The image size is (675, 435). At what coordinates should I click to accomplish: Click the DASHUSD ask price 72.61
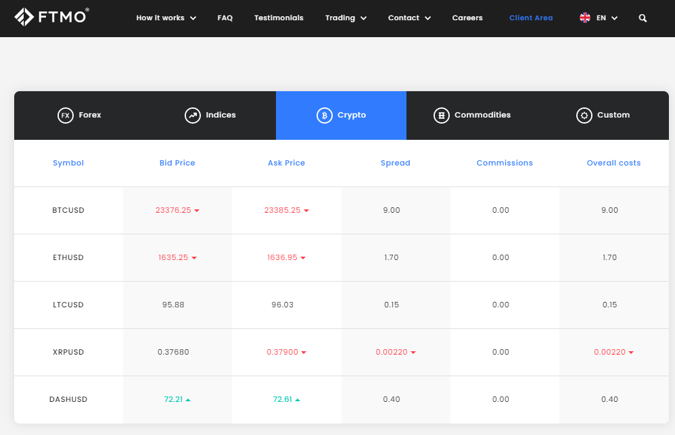click(x=283, y=399)
